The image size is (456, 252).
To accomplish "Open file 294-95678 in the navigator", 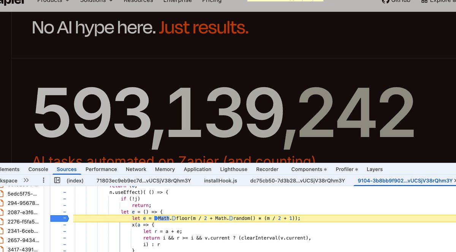I will point(23,203).
